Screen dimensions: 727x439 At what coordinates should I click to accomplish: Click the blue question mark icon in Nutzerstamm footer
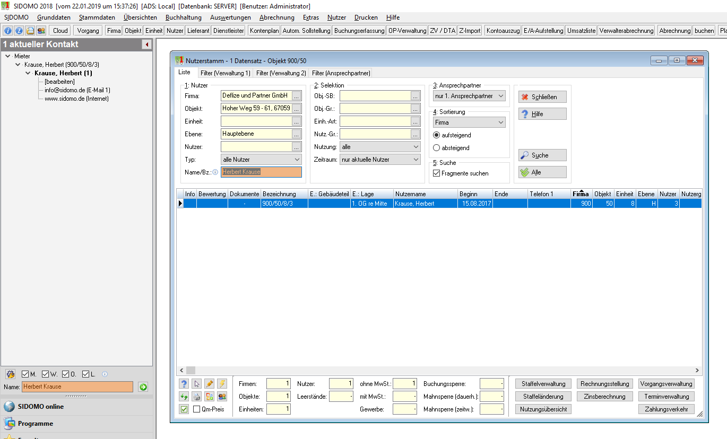(x=184, y=384)
